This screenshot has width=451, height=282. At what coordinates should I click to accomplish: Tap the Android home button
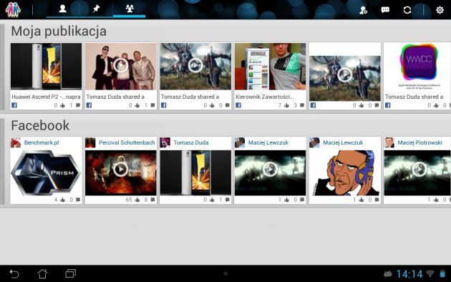(x=42, y=273)
